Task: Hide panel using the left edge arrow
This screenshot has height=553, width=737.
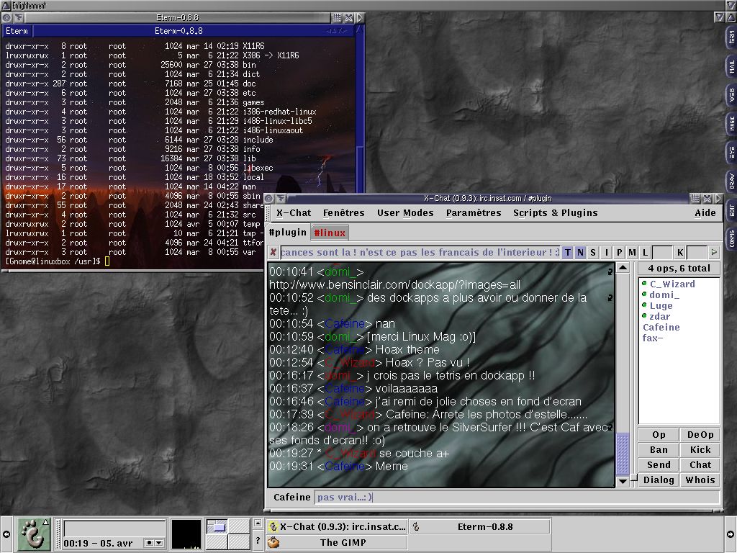Action: click(x=6, y=534)
